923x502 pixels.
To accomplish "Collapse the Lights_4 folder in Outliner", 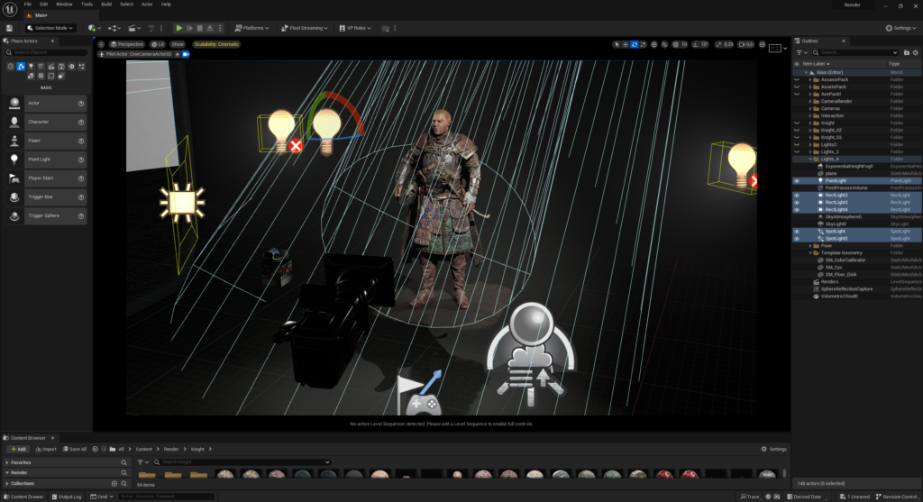I will tap(810, 159).
